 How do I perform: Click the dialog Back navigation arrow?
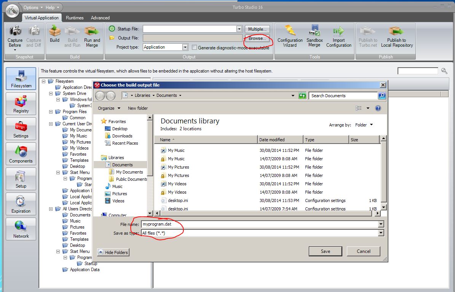(x=100, y=96)
